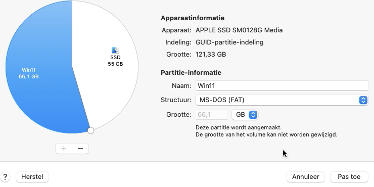The image size is (374, 187).
Task: Click the blue arrows of Structuur popup
Action: 363,100
